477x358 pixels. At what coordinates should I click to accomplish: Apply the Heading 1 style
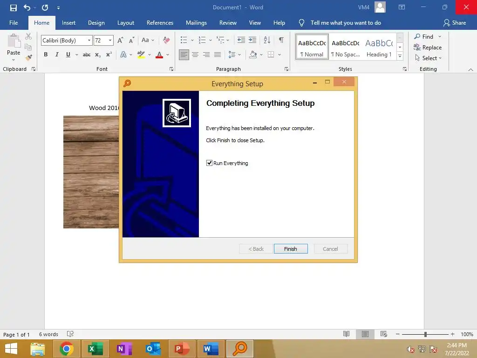(379, 47)
